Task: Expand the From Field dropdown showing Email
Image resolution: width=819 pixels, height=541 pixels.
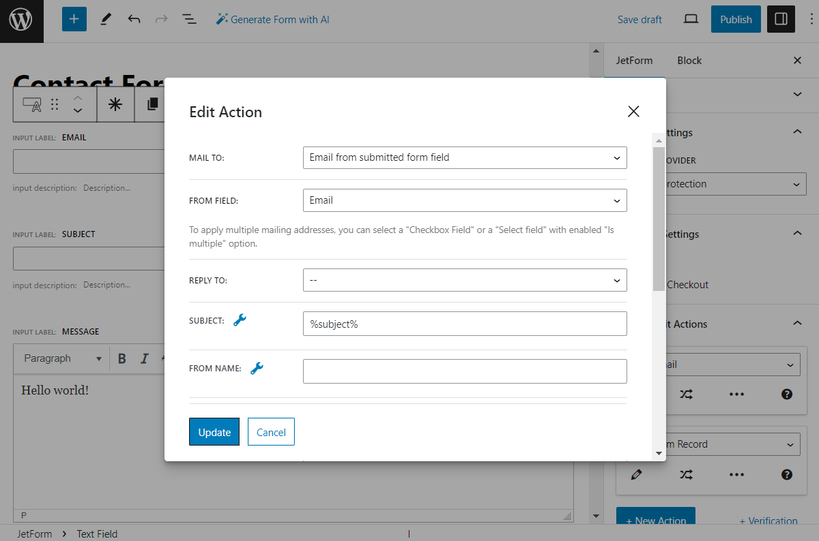Action: tap(464, 200)
